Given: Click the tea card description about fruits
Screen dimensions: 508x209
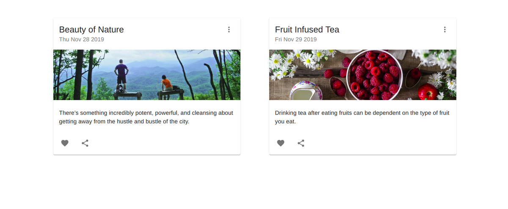Looking at the screenshot, I should click(x=362, y=117).
